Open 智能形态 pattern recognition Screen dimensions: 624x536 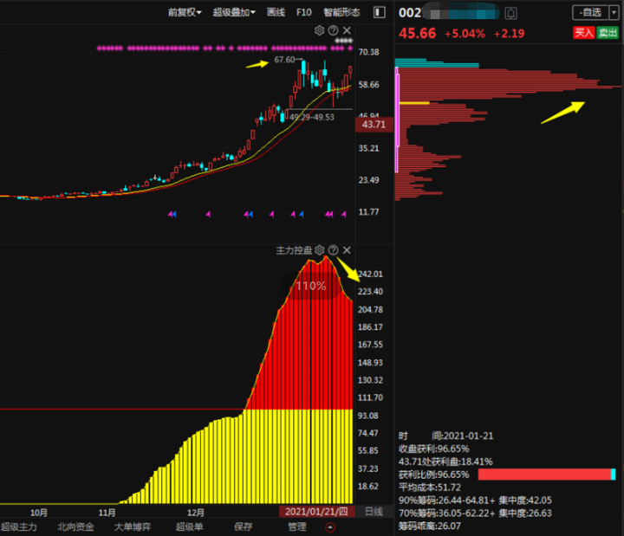[341, 13]
